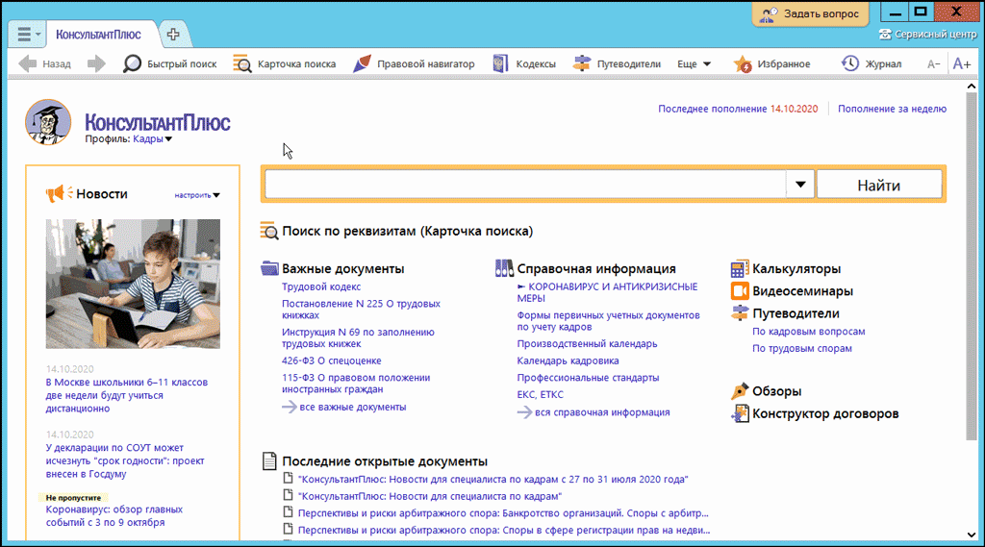Click the Обзоры pen icon

coord(740,391)
